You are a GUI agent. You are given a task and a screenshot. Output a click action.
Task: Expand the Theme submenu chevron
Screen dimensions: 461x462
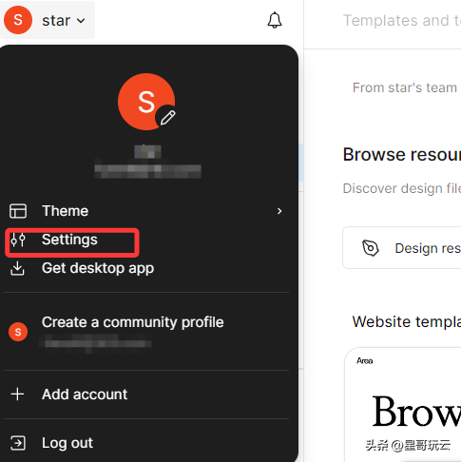279,211
